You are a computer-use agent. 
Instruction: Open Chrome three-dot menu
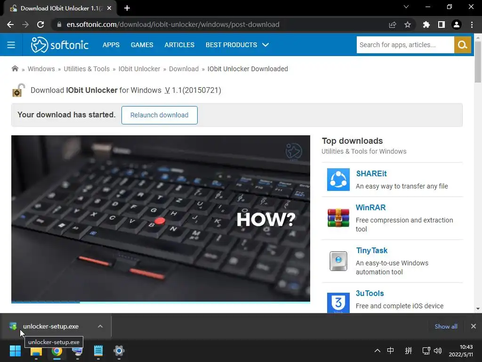[472, 25]
